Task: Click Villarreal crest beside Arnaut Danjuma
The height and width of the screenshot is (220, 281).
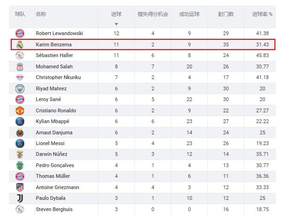Action: point(20,133)
